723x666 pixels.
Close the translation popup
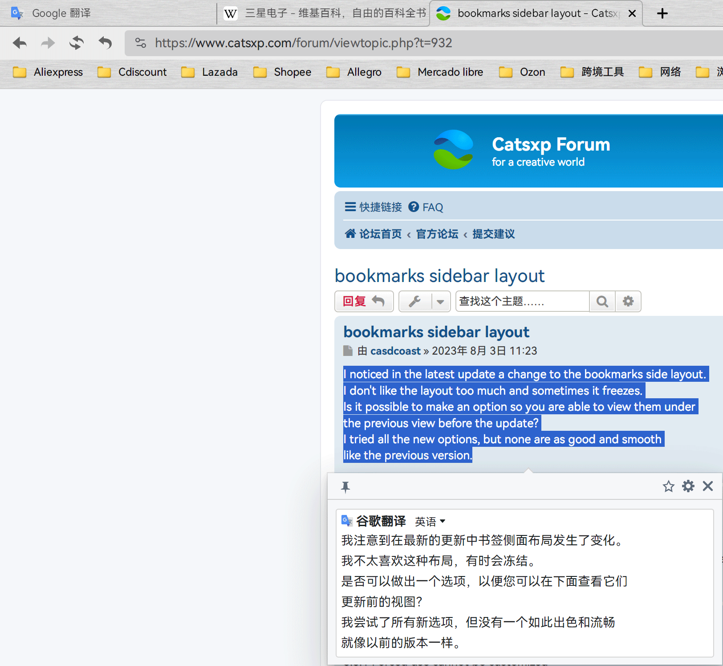coord(708,486)
